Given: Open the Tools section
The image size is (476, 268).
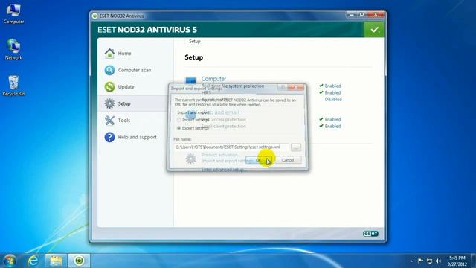Looking at the screenshot, I should pyautogui.click(x=118, y=121).
